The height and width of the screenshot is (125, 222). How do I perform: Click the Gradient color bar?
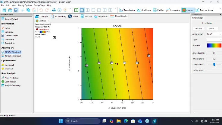click(214, 45)
